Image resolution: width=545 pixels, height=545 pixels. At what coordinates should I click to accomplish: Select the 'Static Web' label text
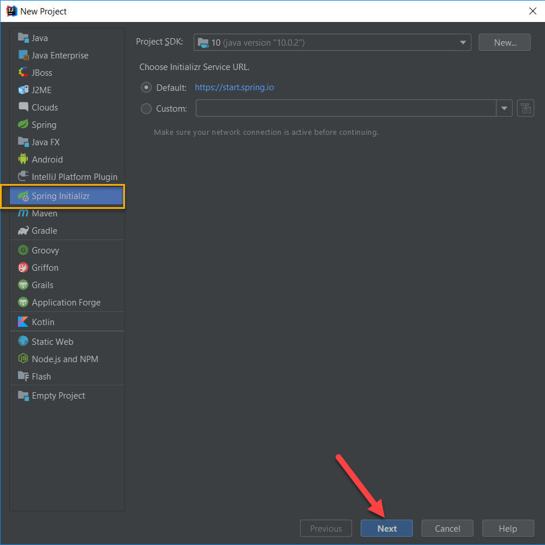(53, 342)
